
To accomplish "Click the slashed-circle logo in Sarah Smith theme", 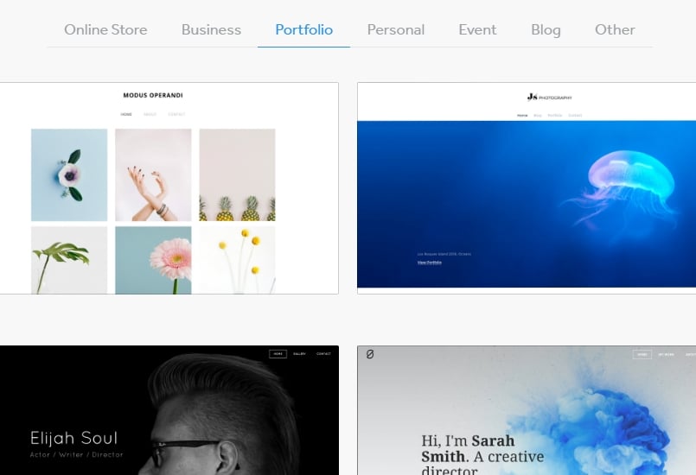I will pyautogui.click(x=370, y=354).
